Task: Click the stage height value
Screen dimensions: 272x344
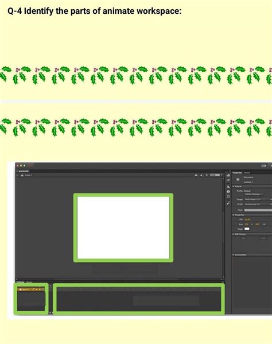Action: (257, 224)
